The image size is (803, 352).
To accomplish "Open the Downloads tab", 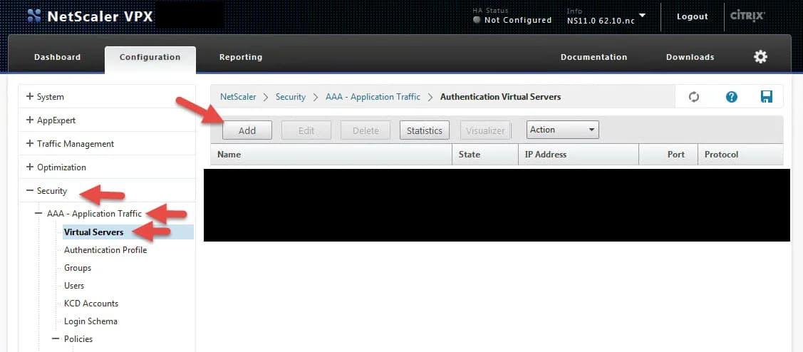I will coord(690,57).
